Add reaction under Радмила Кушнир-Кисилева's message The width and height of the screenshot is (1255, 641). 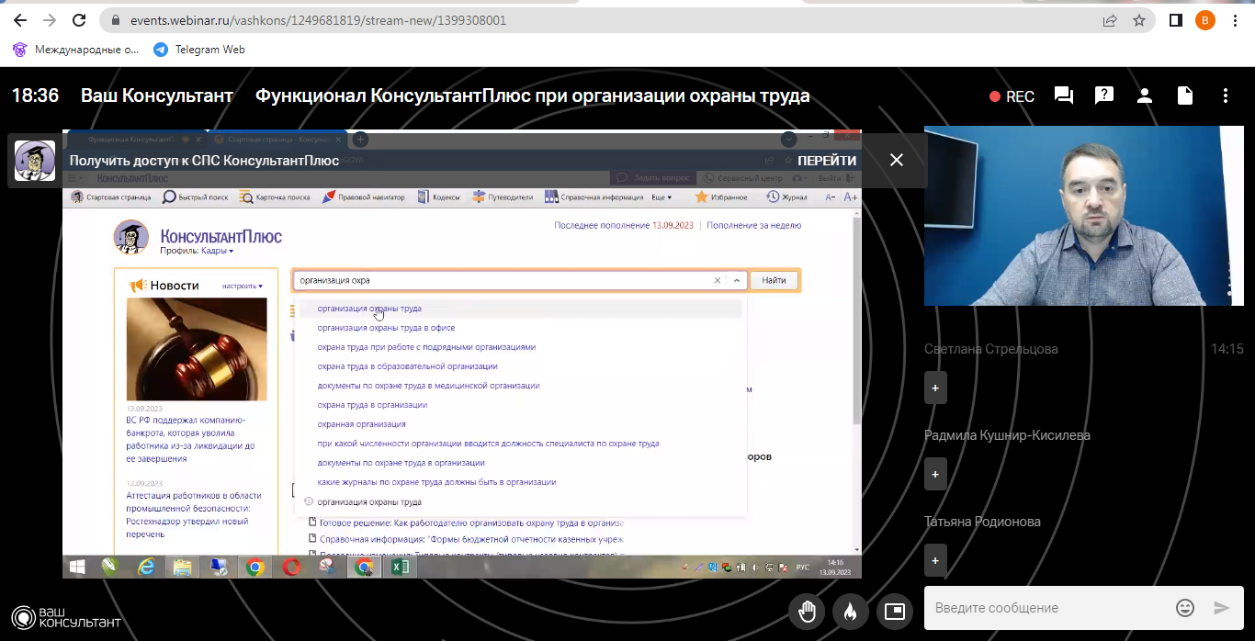pyautogui.click(x=935, y=474)
